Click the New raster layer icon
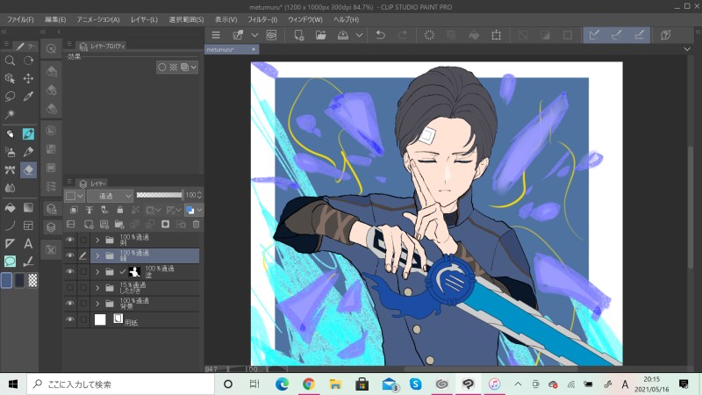The height and width of the screenshot is (395, 702). [89, 225]
